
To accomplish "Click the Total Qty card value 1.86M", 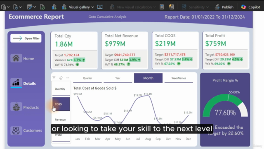I will click(64, 44).
